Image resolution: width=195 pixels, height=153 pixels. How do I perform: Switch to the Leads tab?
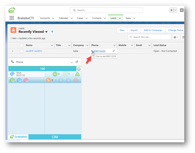coord(113,18)
